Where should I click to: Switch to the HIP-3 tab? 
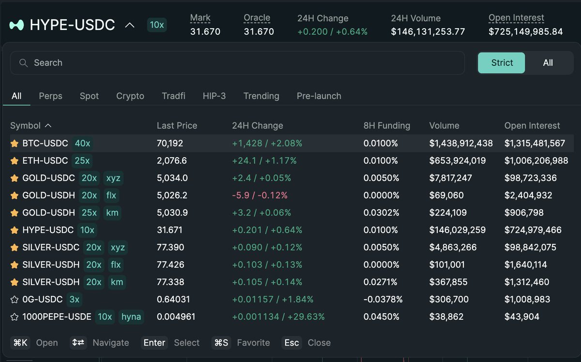[x=214, y=96]
